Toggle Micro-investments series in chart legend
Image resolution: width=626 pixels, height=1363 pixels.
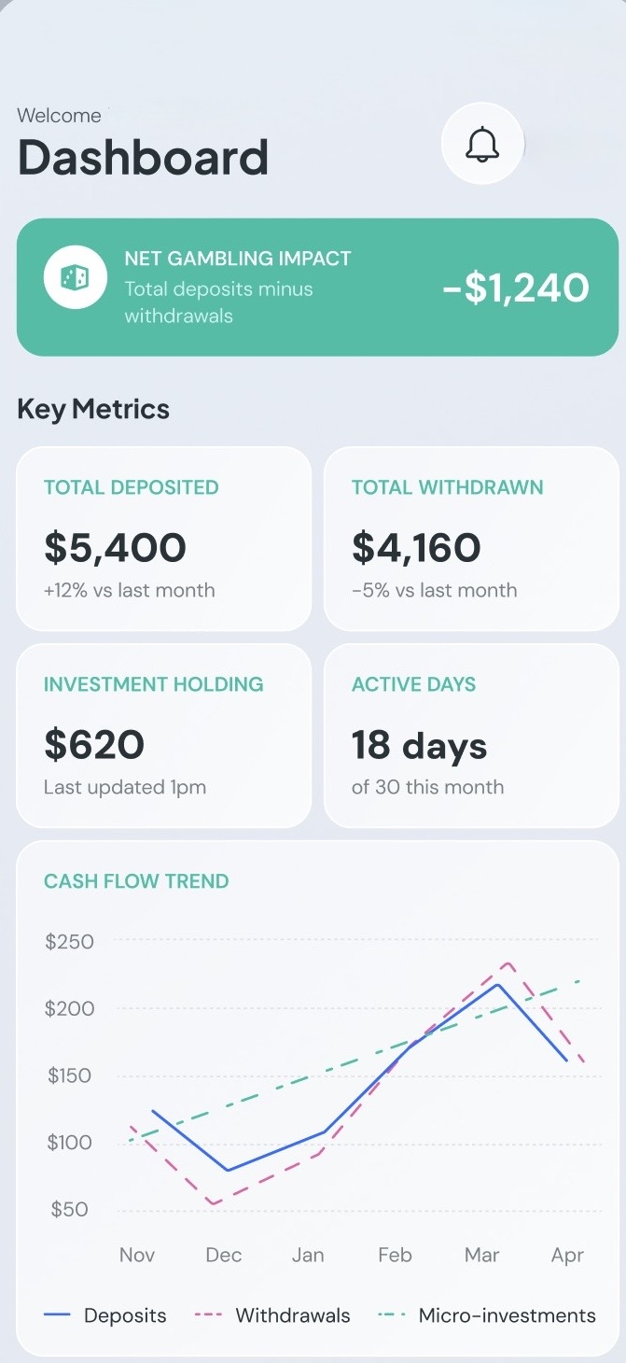(x=487, y=1315)
